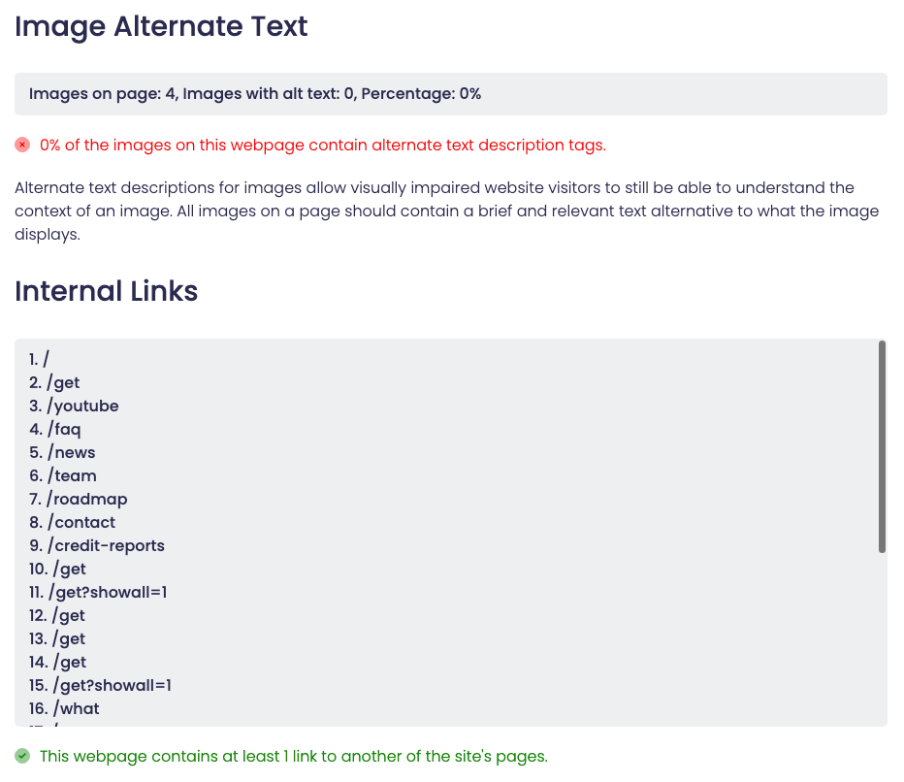Click the Internal Links heading
This screenshot has width=904, height=782.
click(x=107, y=291)
